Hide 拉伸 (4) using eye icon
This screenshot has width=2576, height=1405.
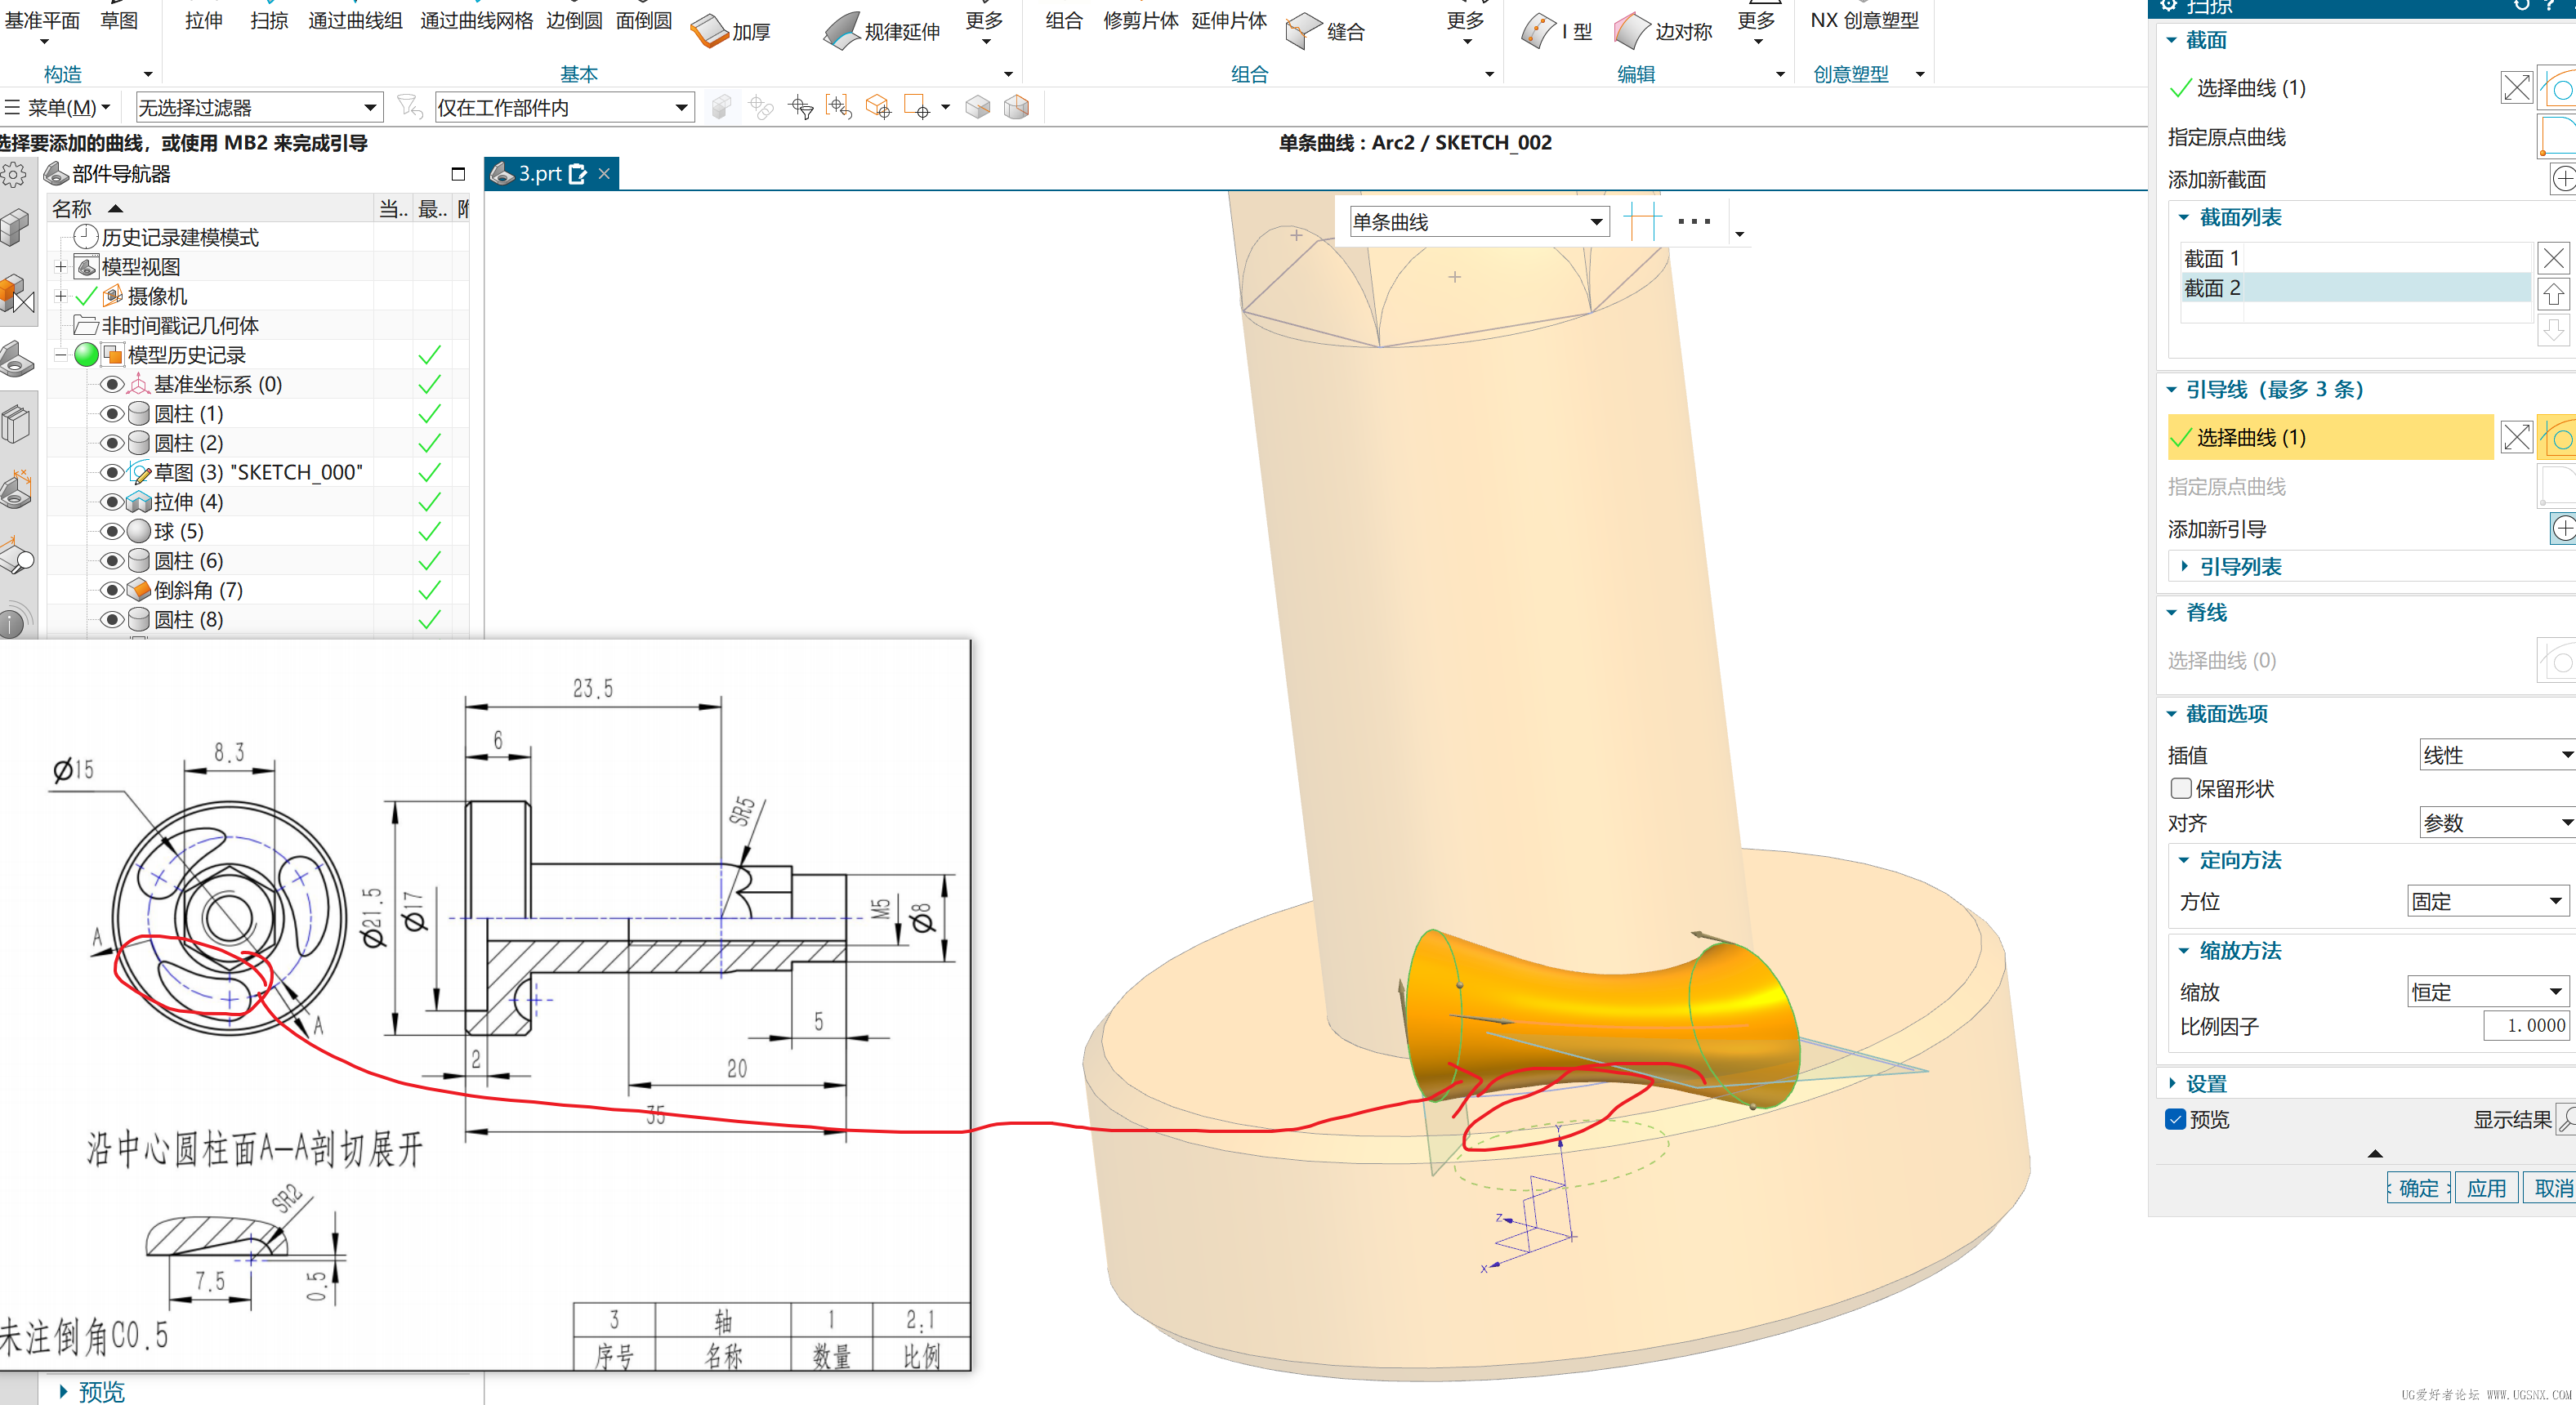coord(112,502)
